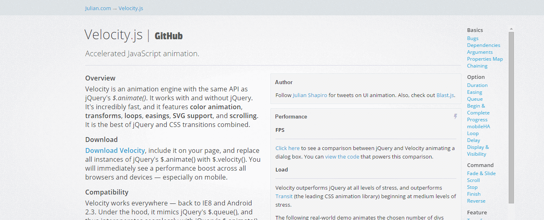
Task: Click the 'Click here' comparison link
Action: pos(288,148)
